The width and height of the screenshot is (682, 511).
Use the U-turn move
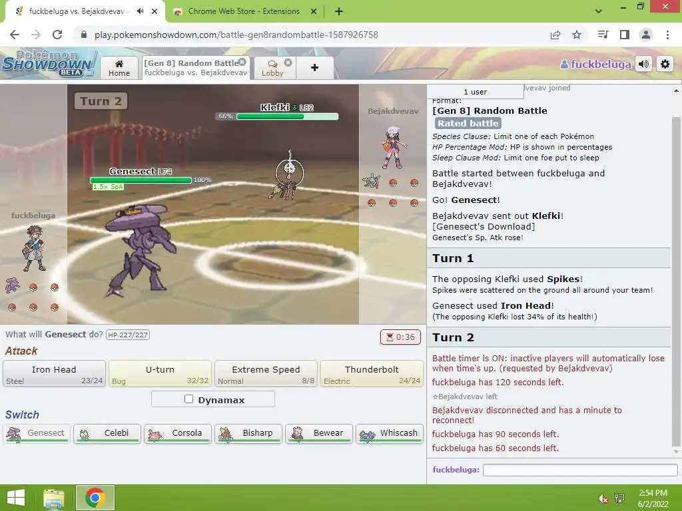click(x=160, y=374)
